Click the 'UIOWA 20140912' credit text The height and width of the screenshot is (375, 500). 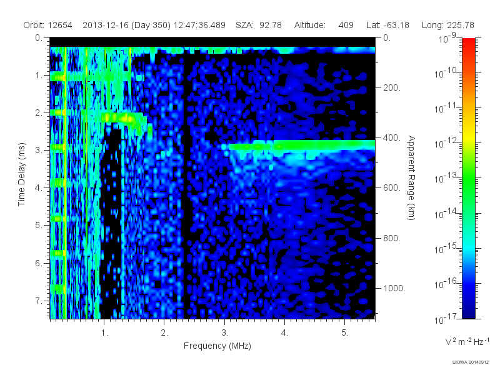coord(471,362)
